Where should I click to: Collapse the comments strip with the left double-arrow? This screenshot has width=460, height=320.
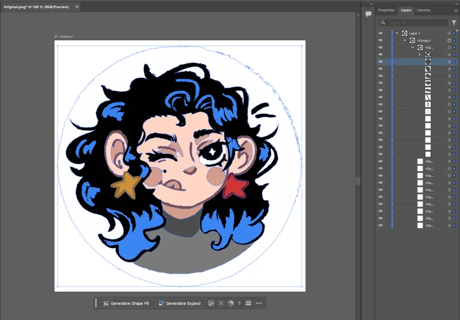pyautogui.click(x=372, y=4)
